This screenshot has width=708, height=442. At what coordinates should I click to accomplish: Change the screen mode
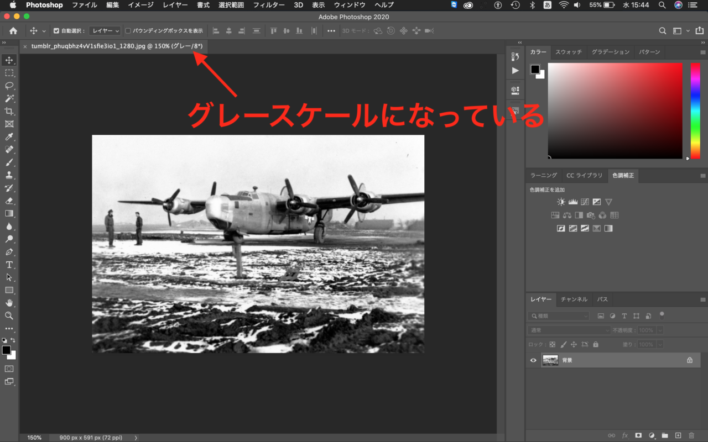(9, 381)
